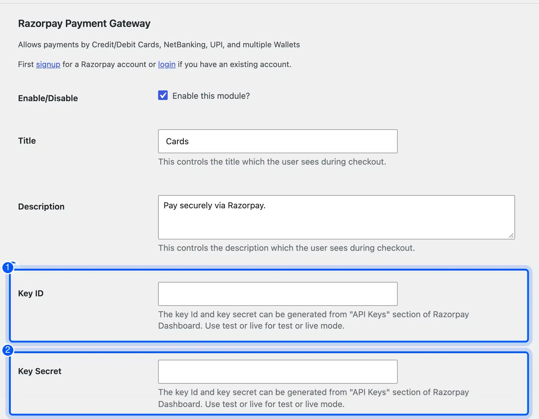
Task: Follow the login link
Action: pyautogui.click(x=167, y=64)
